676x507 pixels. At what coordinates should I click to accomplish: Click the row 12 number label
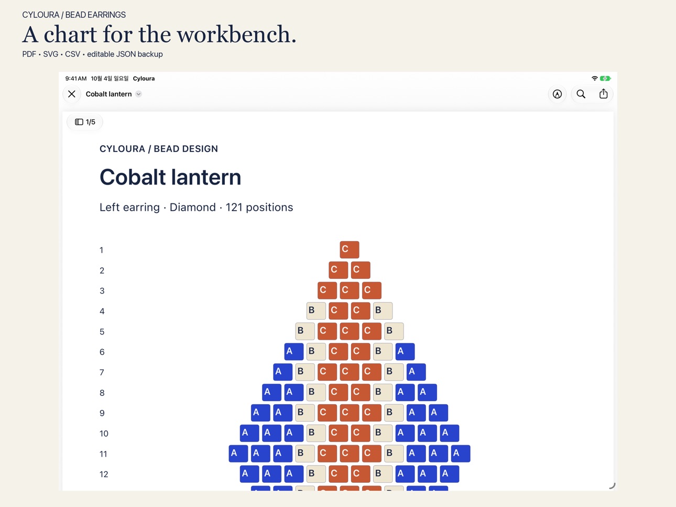[x=104, y=474]
